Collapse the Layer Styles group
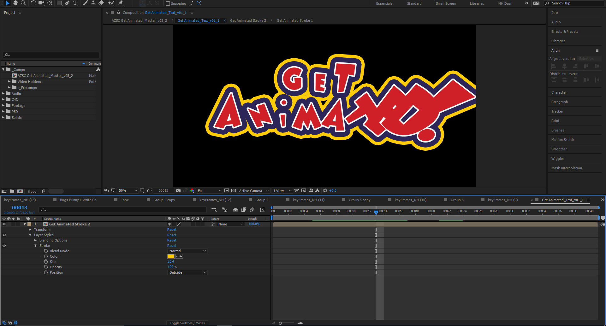Viewport: 606px width, 326px height. coord(30,235)
